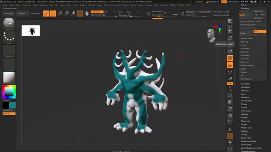Click the Gizmo 3D icon
271x152 pixels.
click(x=80, y=14)
